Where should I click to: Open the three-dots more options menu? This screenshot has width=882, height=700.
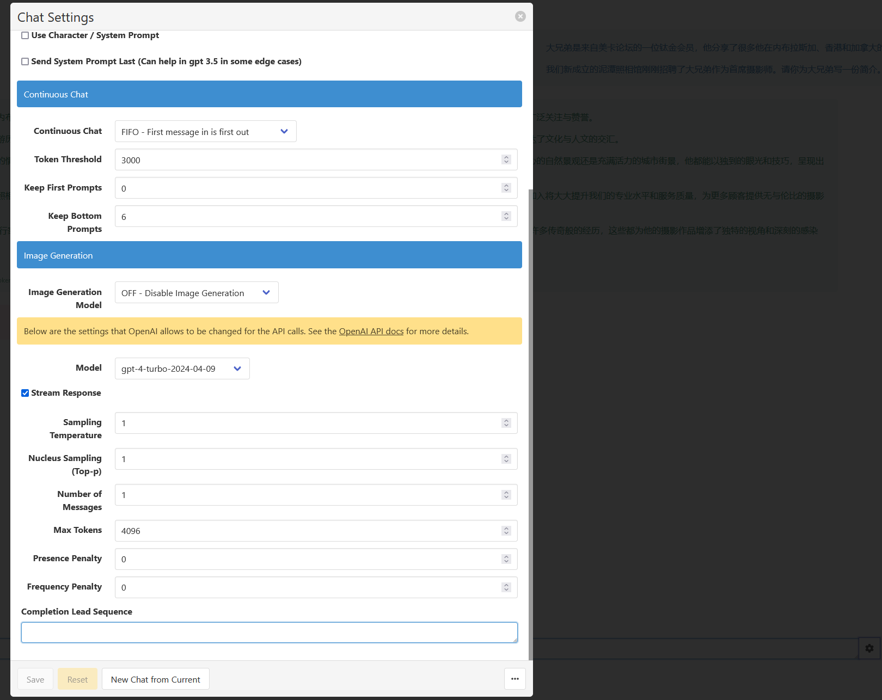tap(514, 679)
